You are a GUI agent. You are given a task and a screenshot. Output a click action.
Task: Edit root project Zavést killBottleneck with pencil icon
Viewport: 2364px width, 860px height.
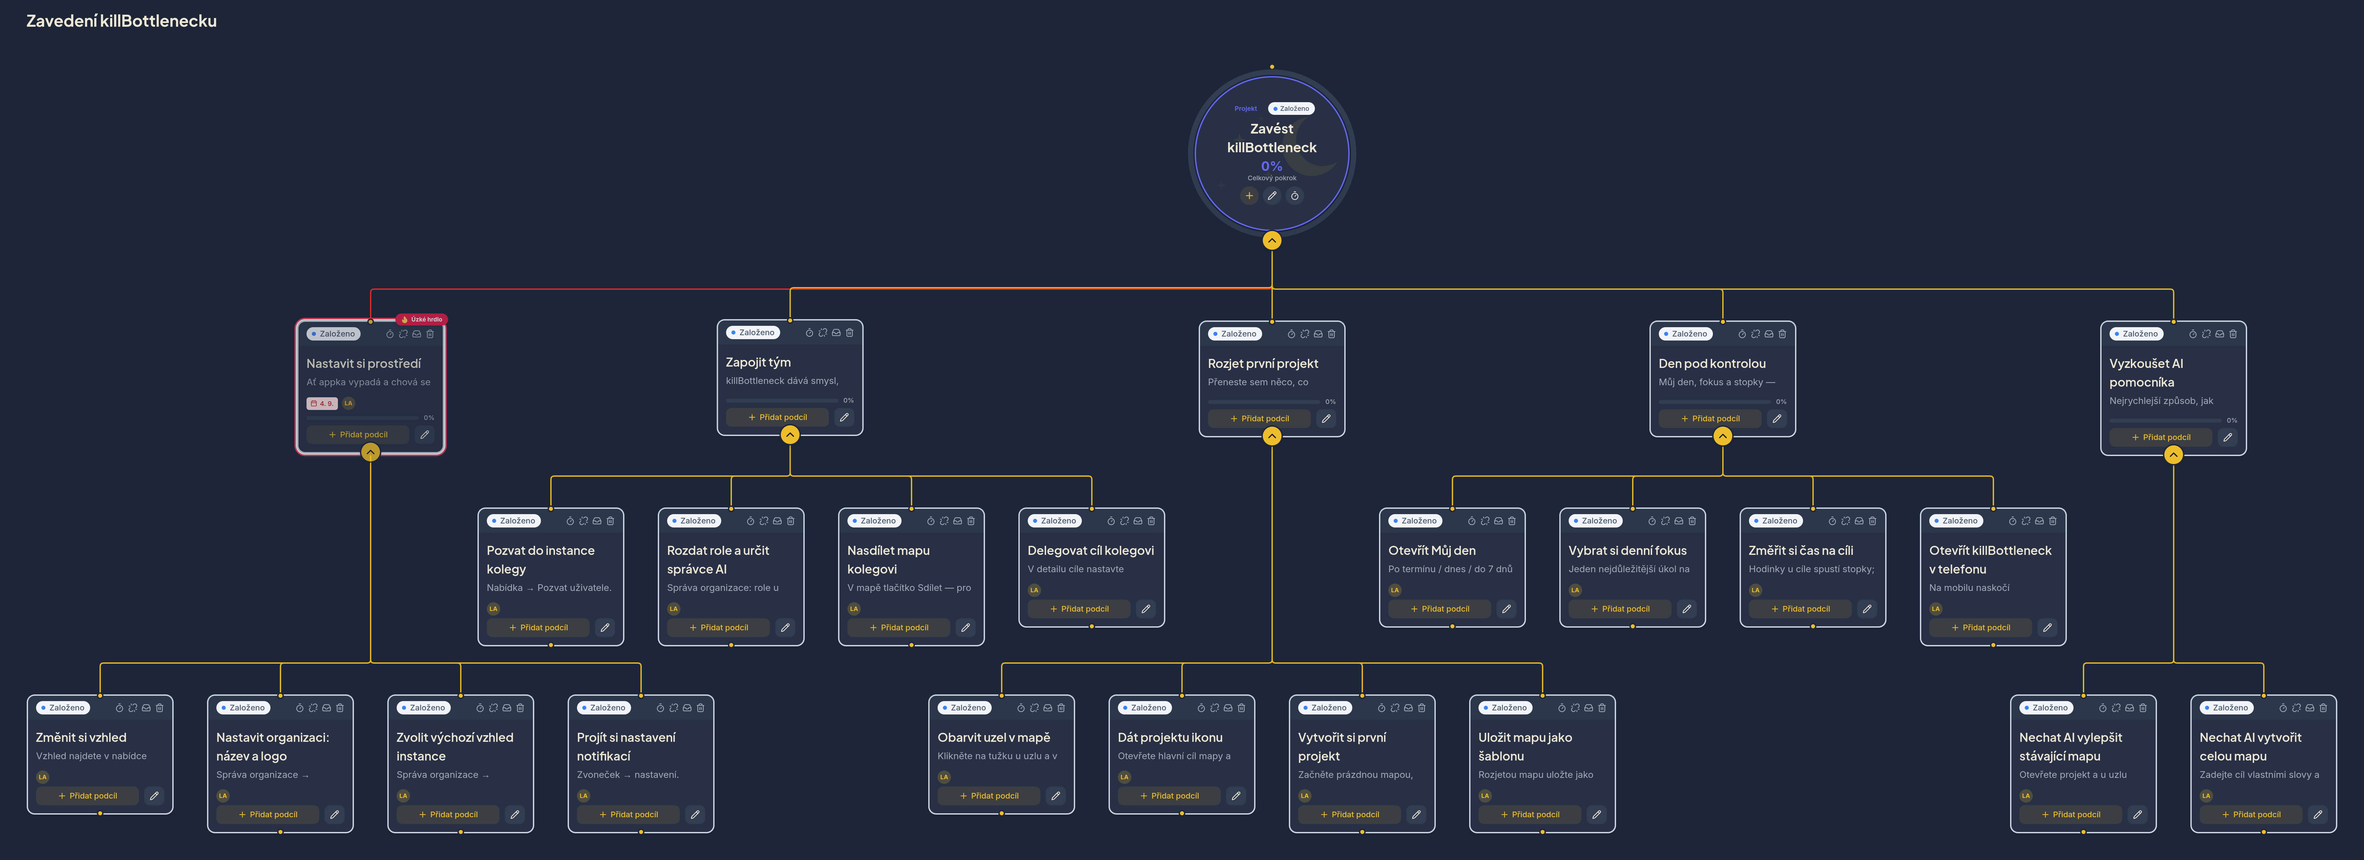tap(1272, 196)
